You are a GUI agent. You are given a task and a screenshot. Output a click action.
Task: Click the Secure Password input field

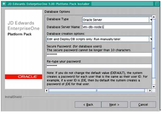coord(99,54)
